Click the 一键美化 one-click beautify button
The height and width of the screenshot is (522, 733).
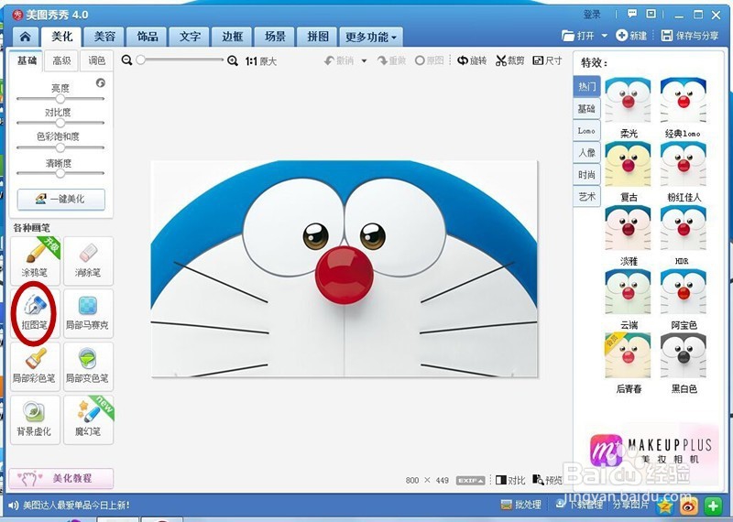61,199
